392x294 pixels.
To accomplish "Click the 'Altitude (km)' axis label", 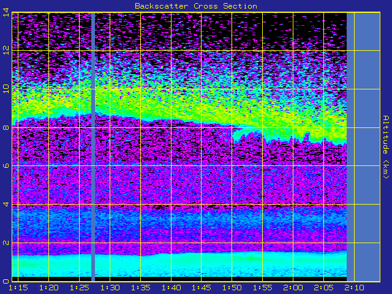I will point(386,147).
